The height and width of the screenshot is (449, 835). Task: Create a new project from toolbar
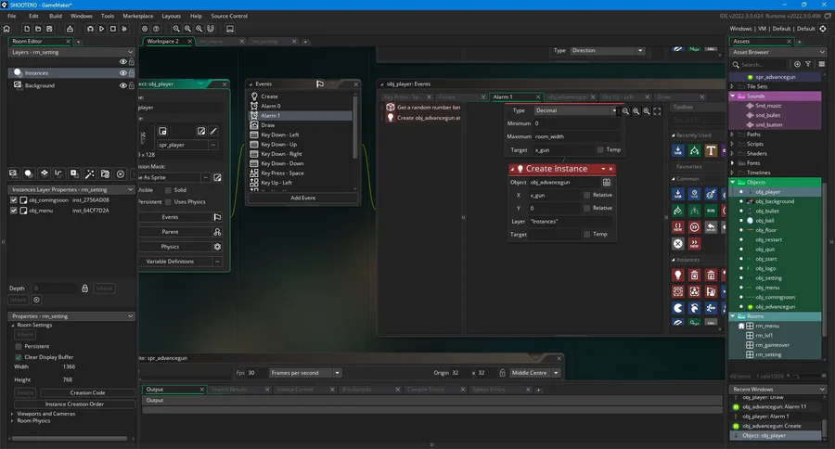(x=27, y=29)
